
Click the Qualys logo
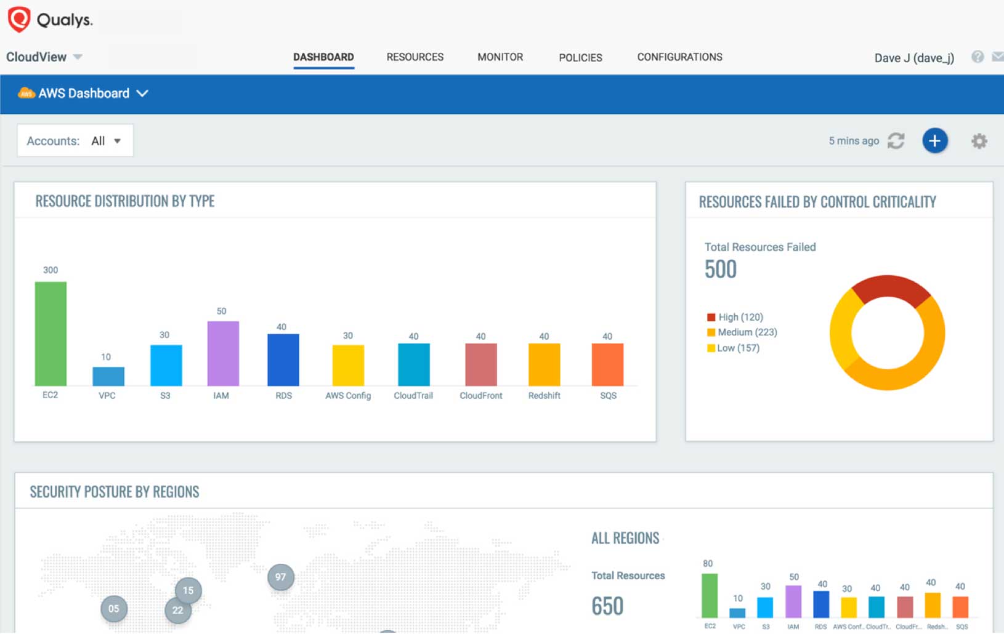(x=19, y=19)
